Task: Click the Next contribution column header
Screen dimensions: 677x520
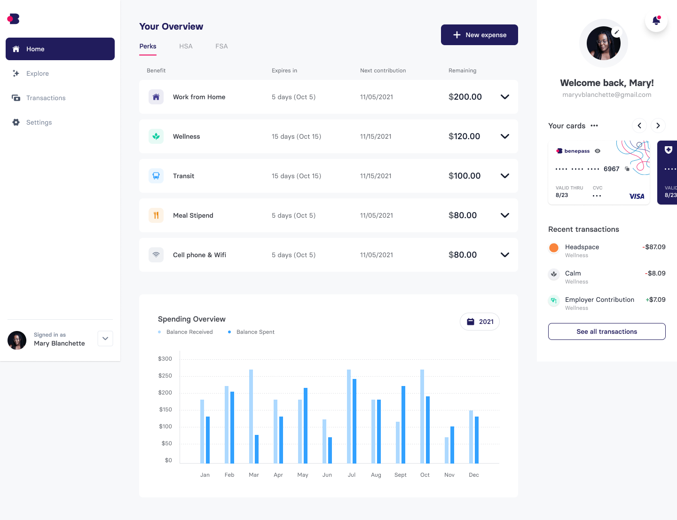Action: pyautogui.click(x=383, y=71)
